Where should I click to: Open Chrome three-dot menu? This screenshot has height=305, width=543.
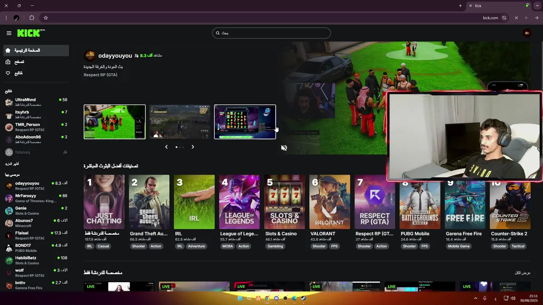tap(6, 18)
